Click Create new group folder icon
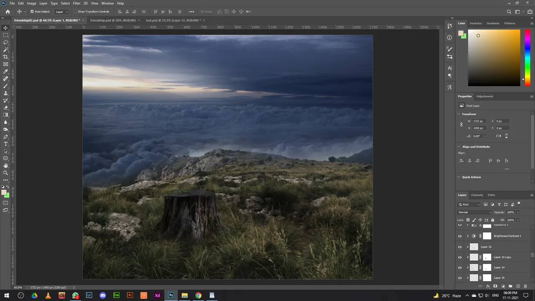The height and width of the screenshot is (301, 535). [510, 286]
